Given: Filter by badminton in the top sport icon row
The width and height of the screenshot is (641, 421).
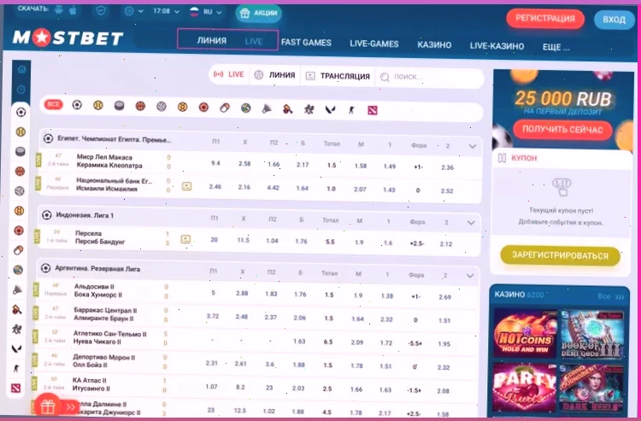Looking at the screenshot, I should (x=267, y=108).
